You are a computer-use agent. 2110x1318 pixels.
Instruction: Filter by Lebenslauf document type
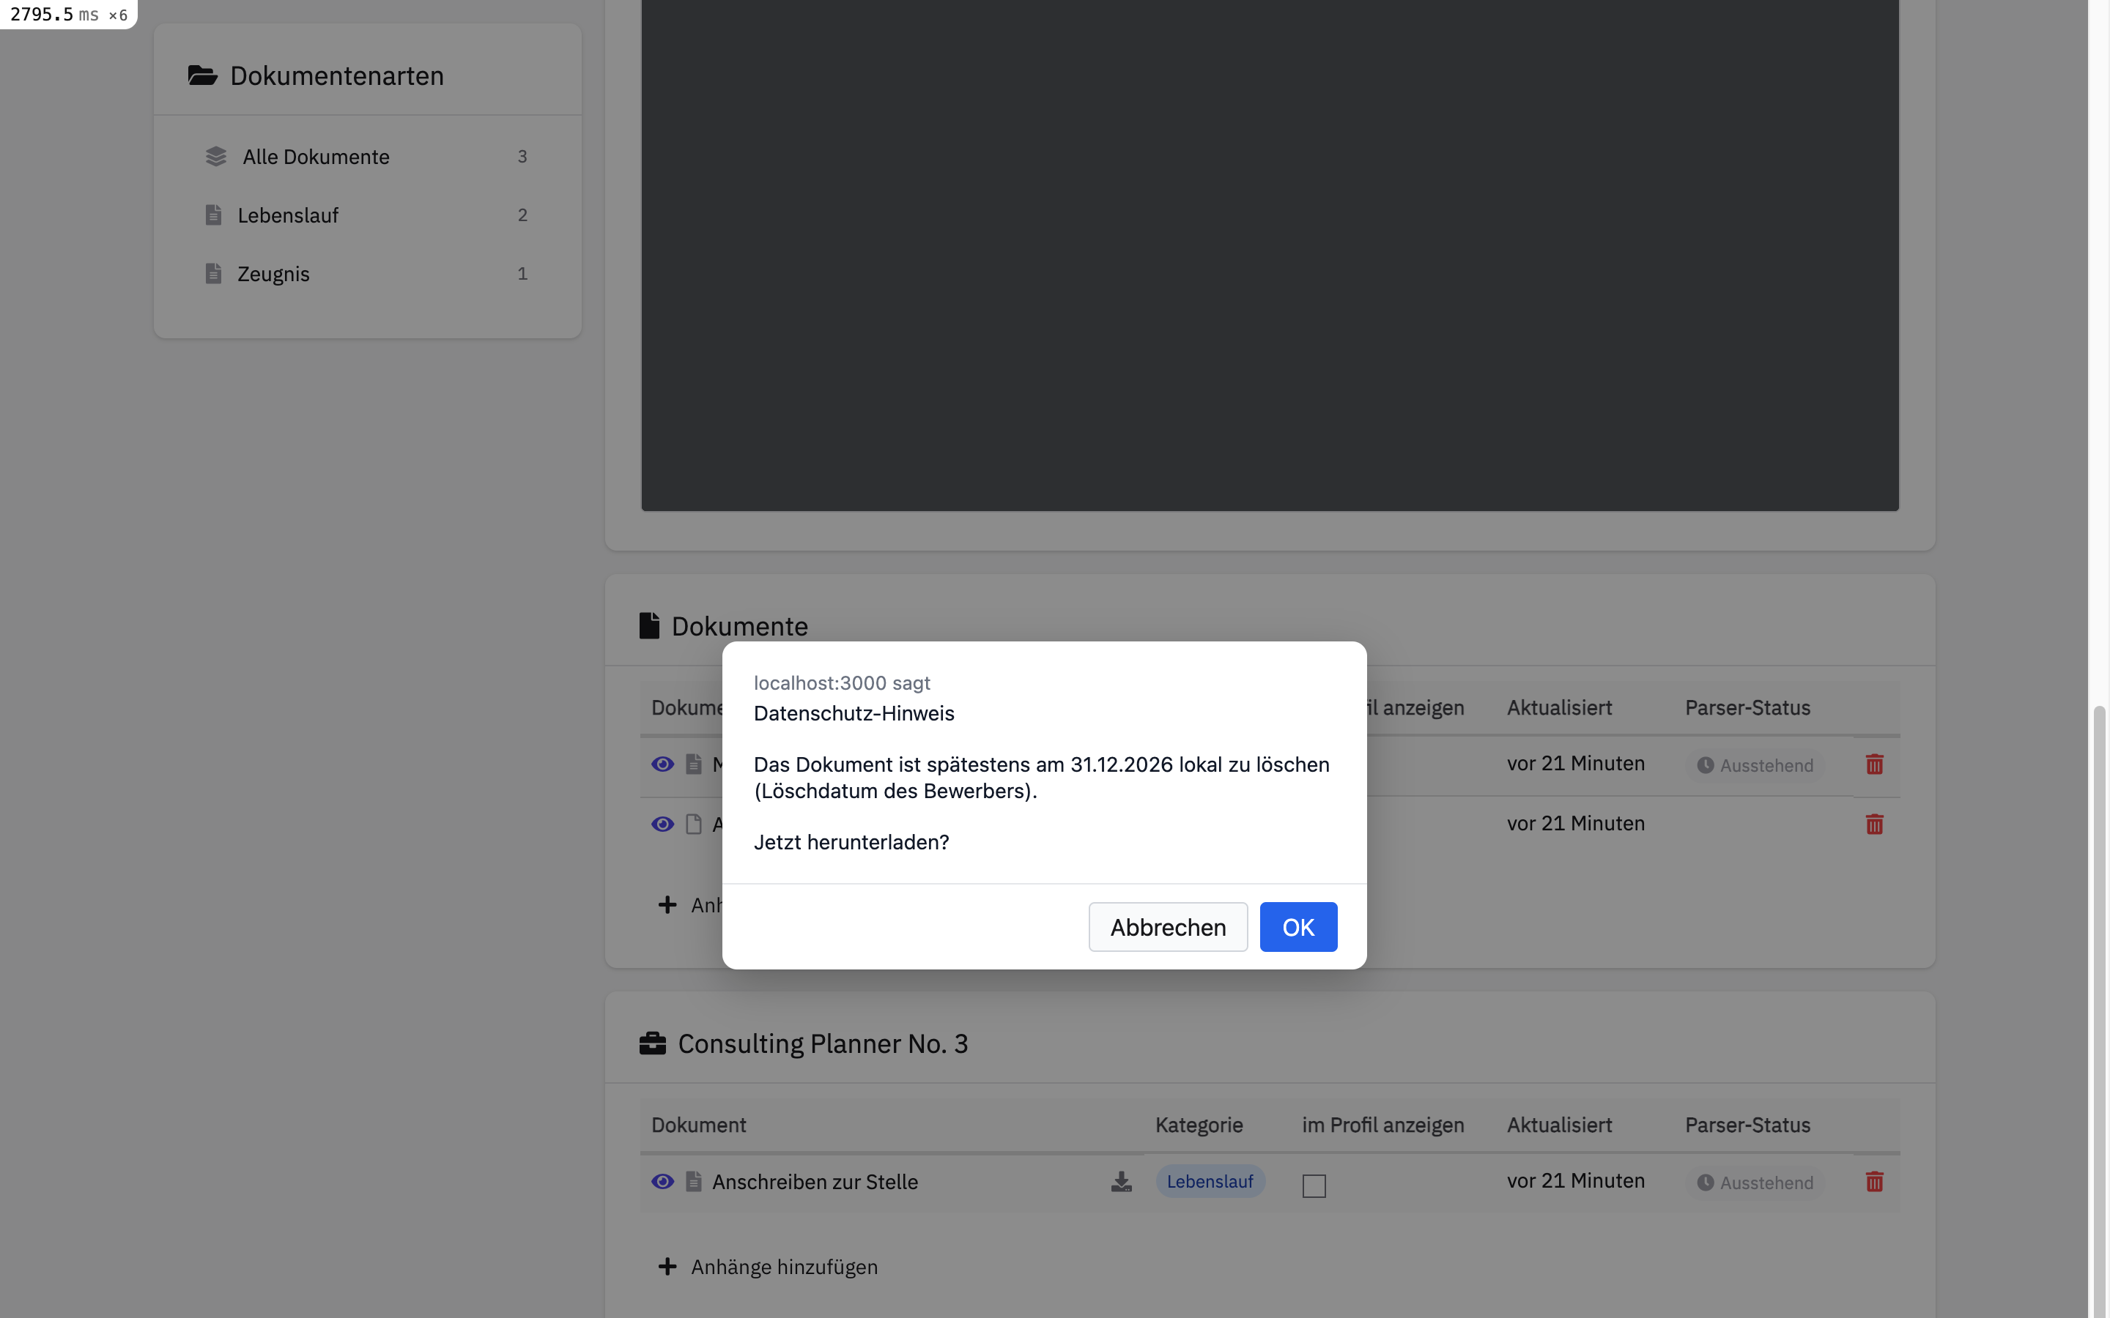[367, 215]
